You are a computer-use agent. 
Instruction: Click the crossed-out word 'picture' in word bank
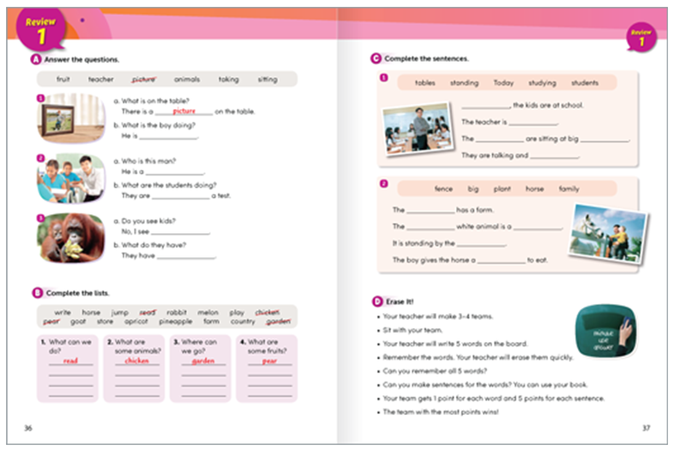tap(144, 79)
